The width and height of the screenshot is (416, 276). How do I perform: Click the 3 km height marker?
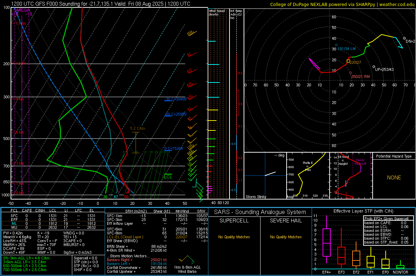tap(20, 163)
